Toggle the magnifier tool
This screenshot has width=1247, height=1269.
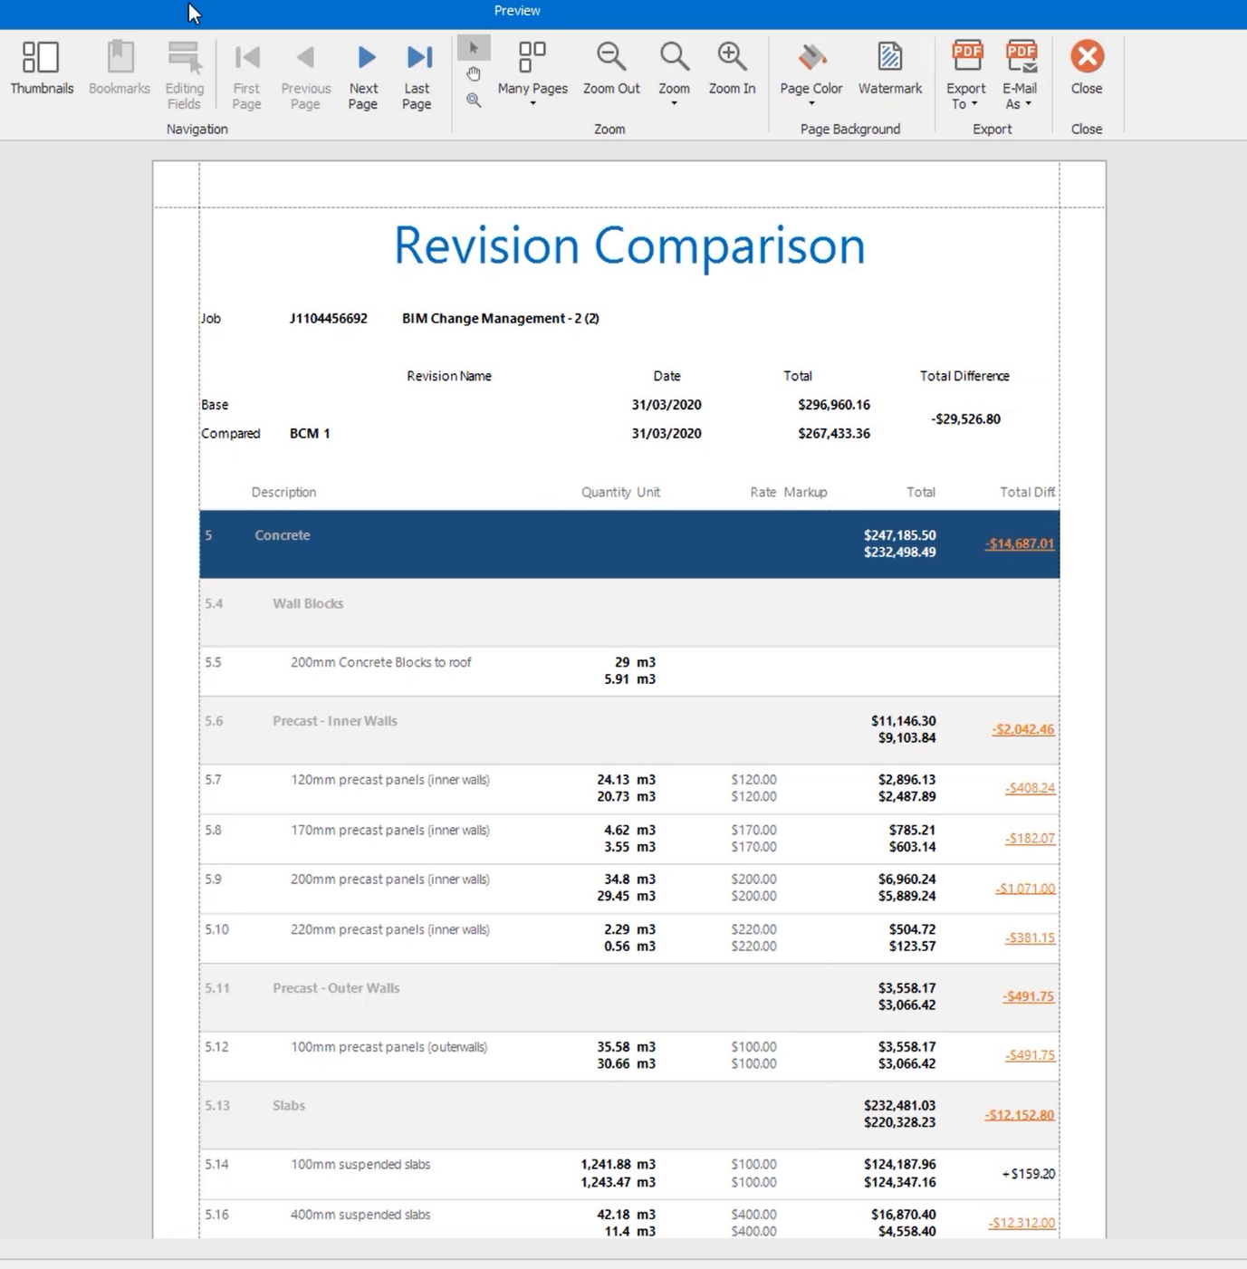(x=474, y=100)
